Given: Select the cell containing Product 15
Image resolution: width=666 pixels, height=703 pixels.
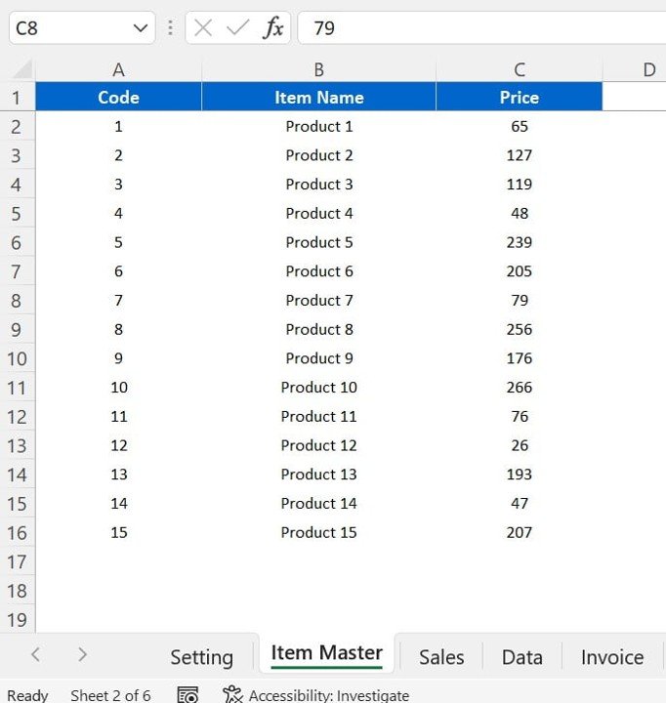Looking at the screenshot, I should (x=319, y=532).
